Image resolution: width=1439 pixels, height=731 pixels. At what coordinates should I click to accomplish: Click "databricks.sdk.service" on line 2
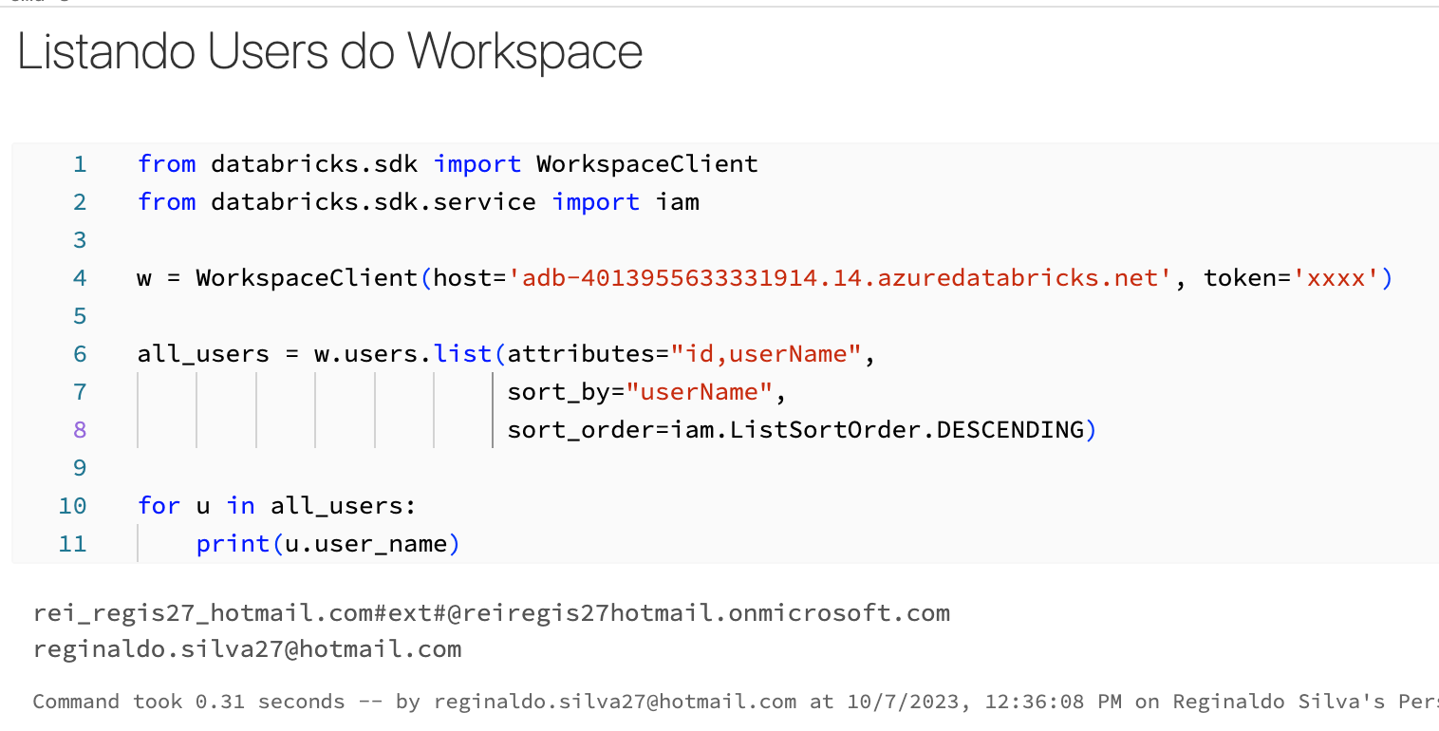click(x=373, y=202)
